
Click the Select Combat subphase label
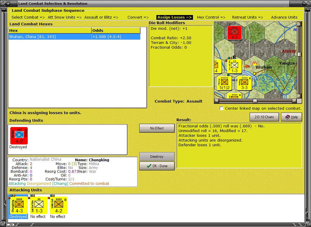click(x=28, y=17)
